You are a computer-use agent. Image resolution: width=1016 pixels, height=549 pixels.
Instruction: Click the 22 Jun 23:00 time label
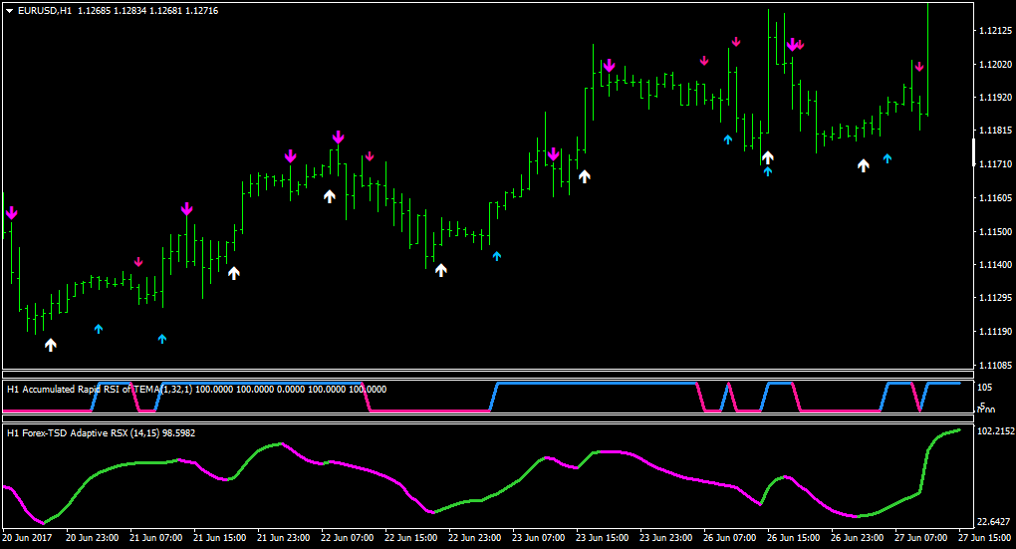[x=475, y=537]
